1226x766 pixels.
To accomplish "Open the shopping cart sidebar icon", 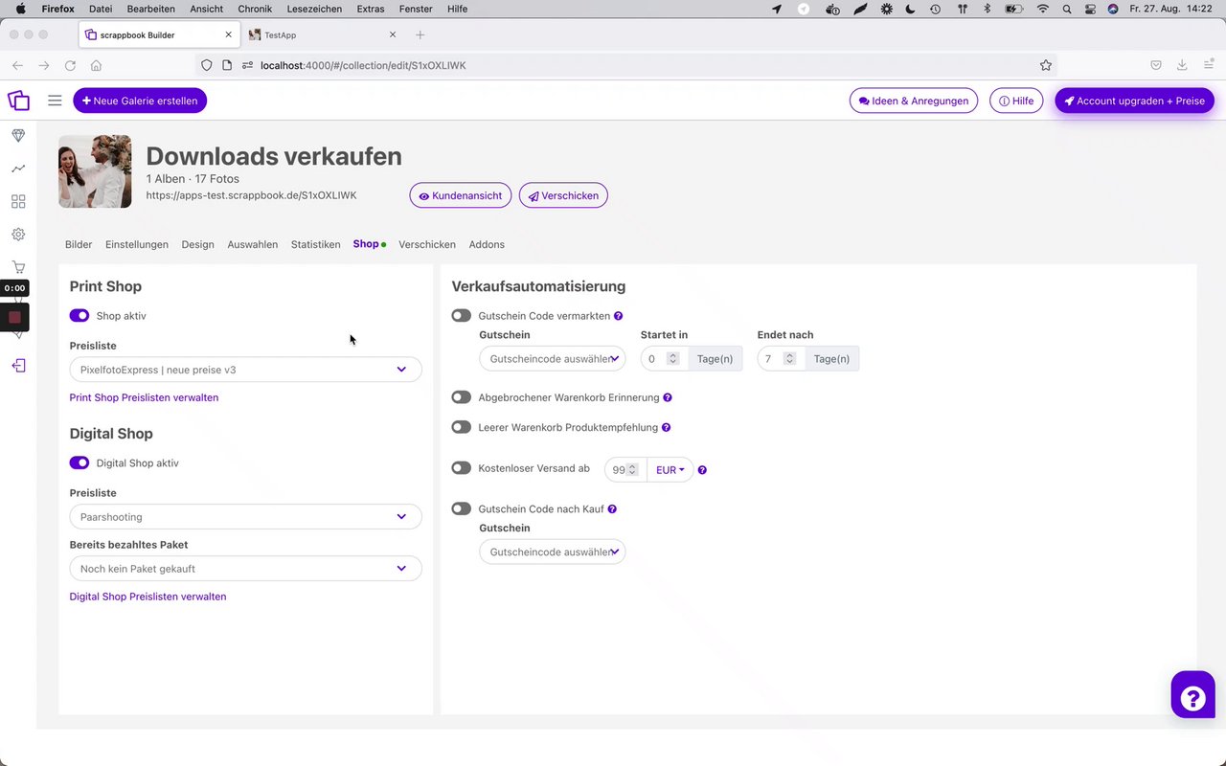I will (x=18, y=267).
